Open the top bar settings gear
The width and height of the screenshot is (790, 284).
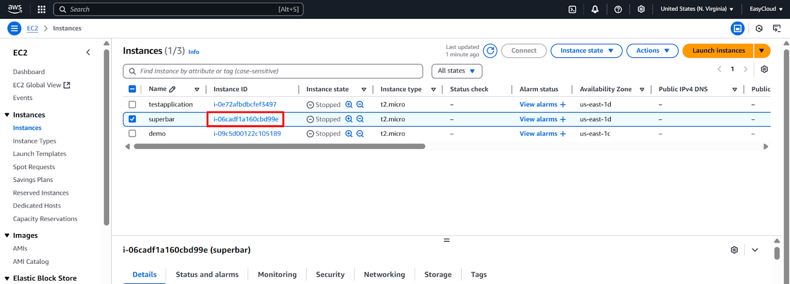(x=641, y=9)
